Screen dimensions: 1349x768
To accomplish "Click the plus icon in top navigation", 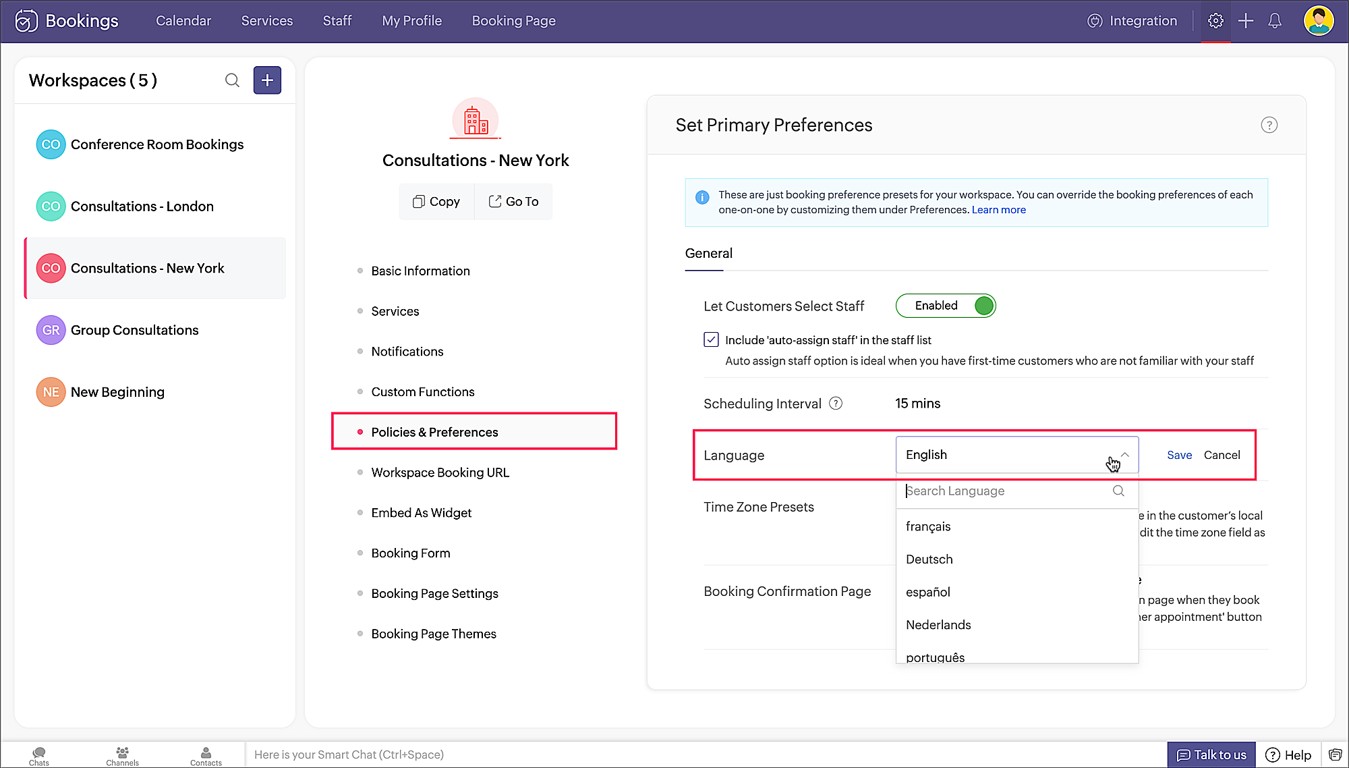I will (1245, 21).
